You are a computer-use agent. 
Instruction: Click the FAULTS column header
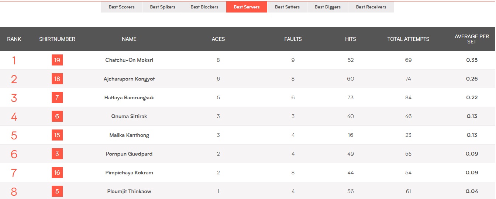pyautogui.click(x=293, y=39)
